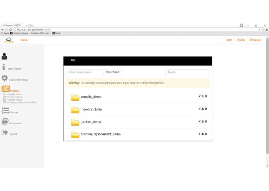The width and height of the screenshot is (269, 191).
Task: Click the sidebar Log out link
Action: pyautogui.click(x=13, y=134)
